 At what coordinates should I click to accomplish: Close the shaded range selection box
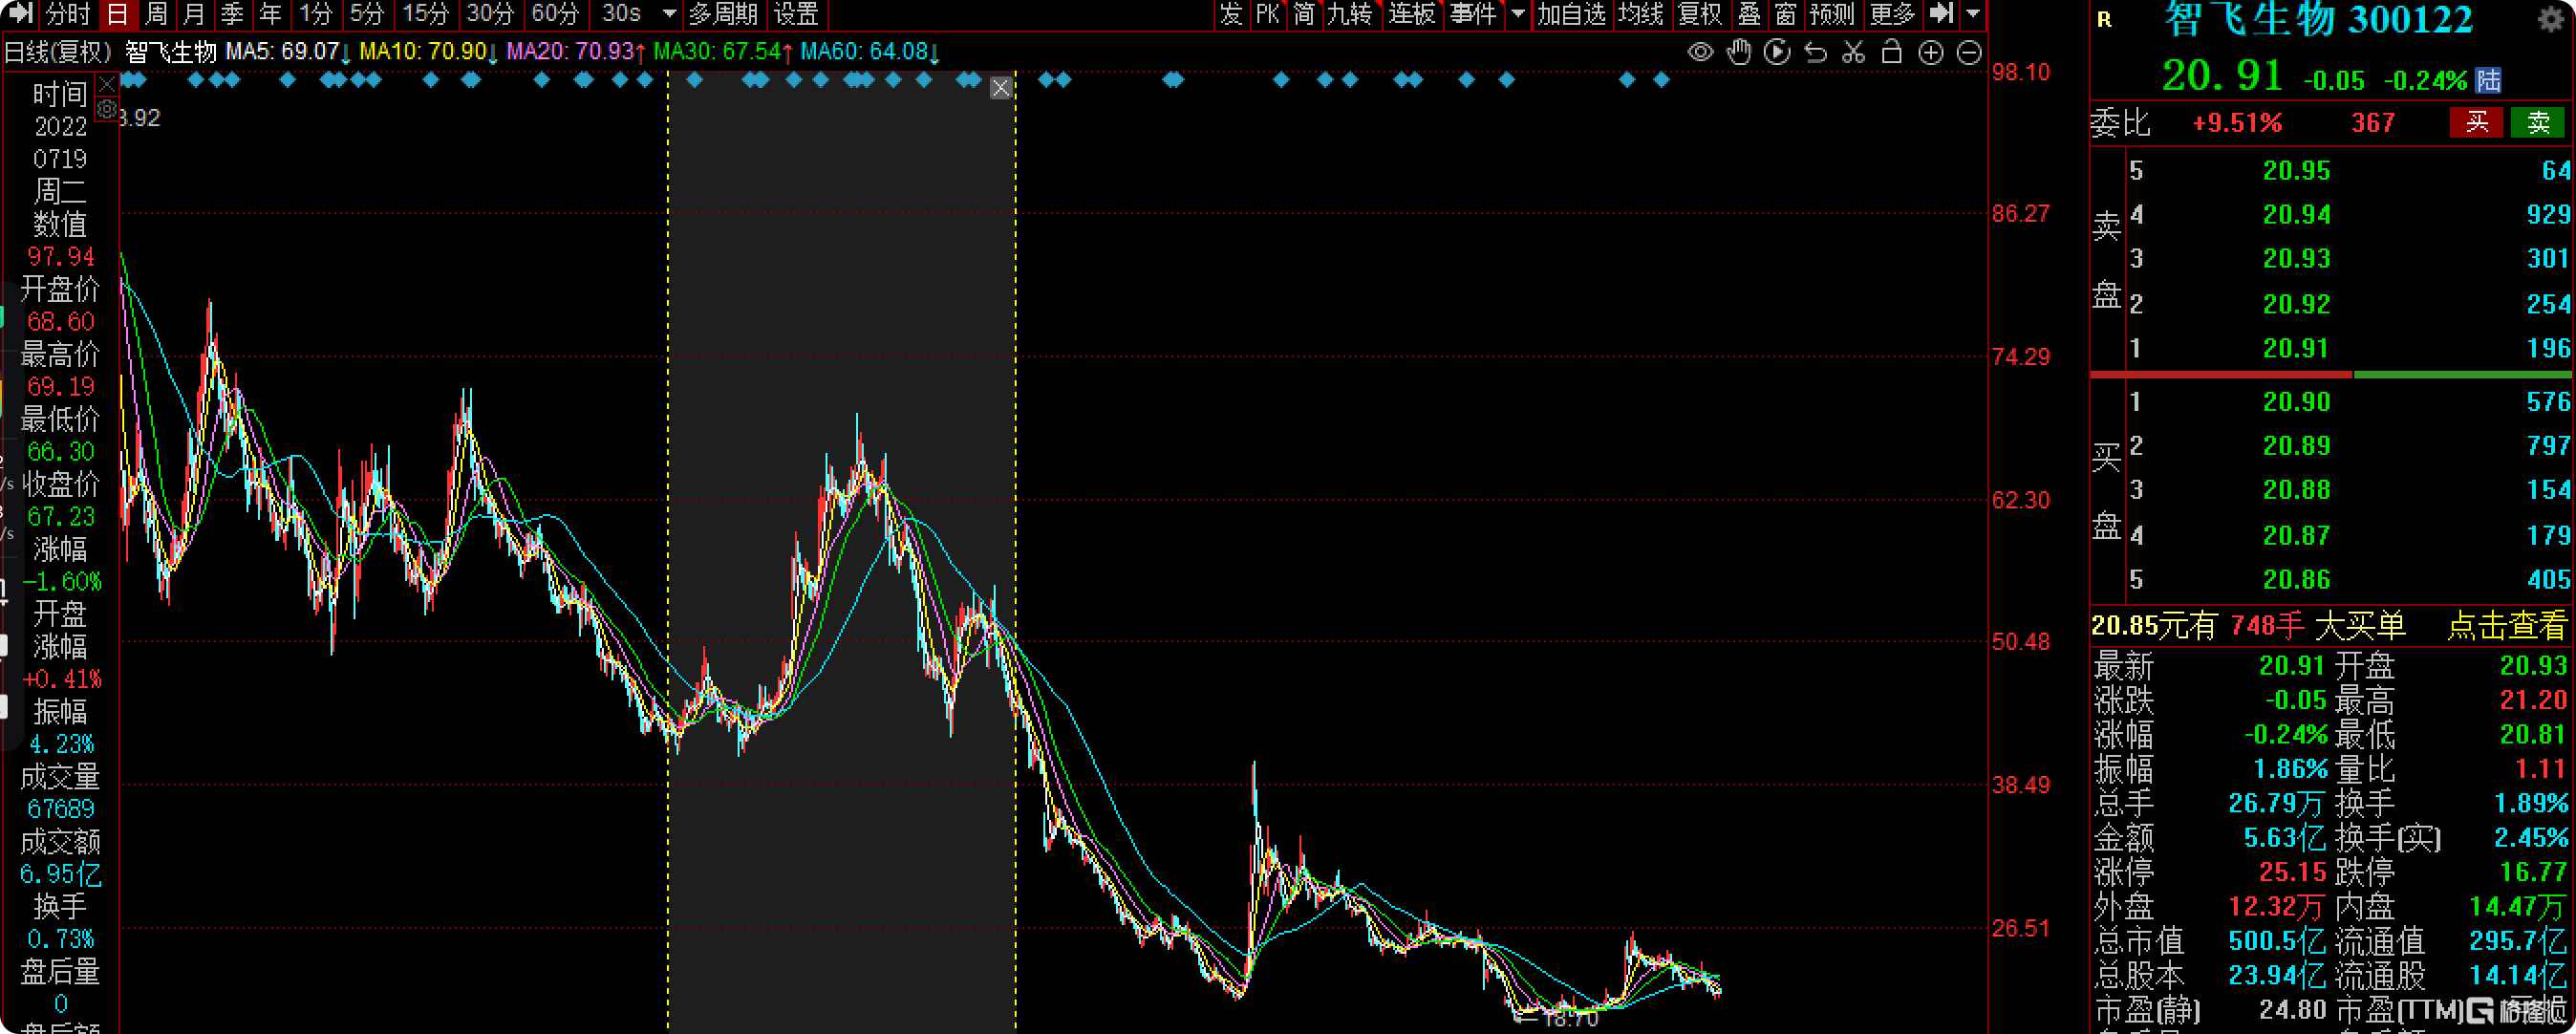point(1000,88)
